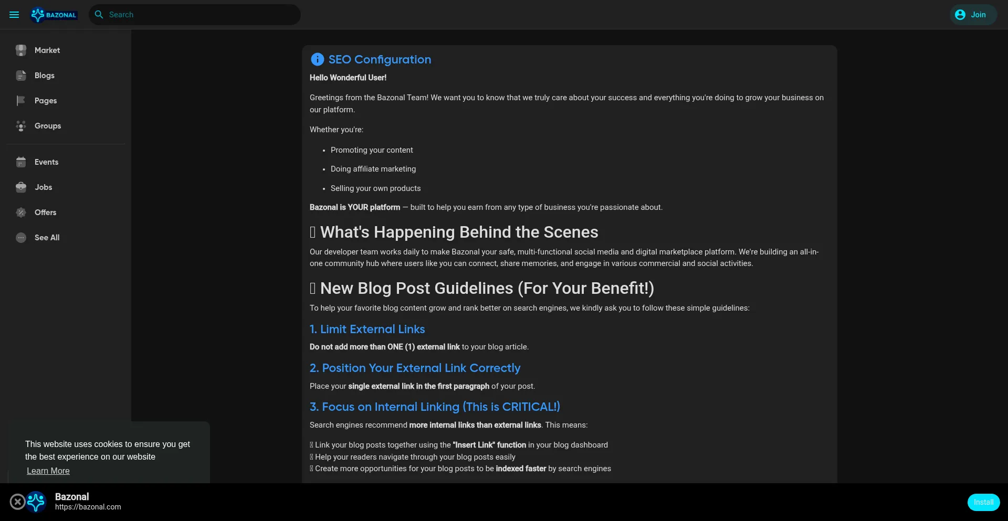The image size is (1008, 521).
Task: Open Jobs from the sidebar
Action: tap(66, 187)
